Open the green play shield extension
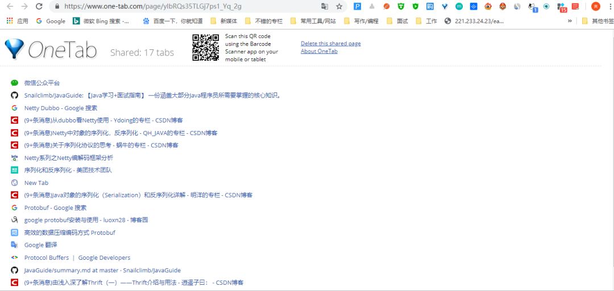Screen dimensions: 614x291 pyautogui.click(x=415, y=6)
